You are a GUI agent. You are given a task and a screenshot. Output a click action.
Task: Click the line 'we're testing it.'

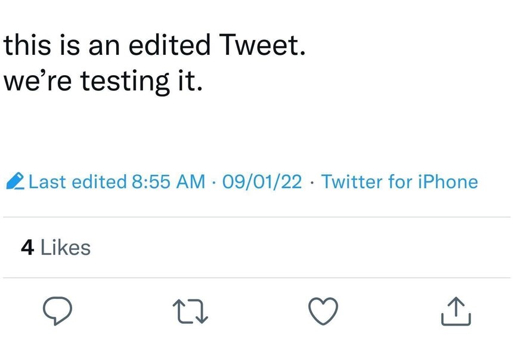click(x=103, y=81)
